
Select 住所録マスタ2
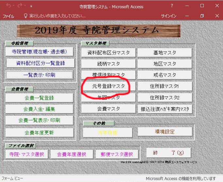(164, 97)
